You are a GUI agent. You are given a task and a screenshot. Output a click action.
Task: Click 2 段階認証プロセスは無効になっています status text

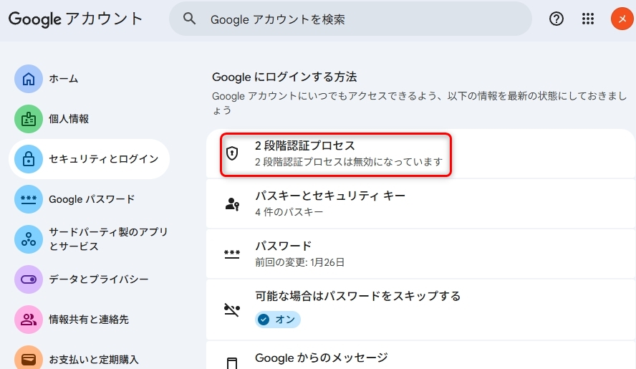pos(348,162)
